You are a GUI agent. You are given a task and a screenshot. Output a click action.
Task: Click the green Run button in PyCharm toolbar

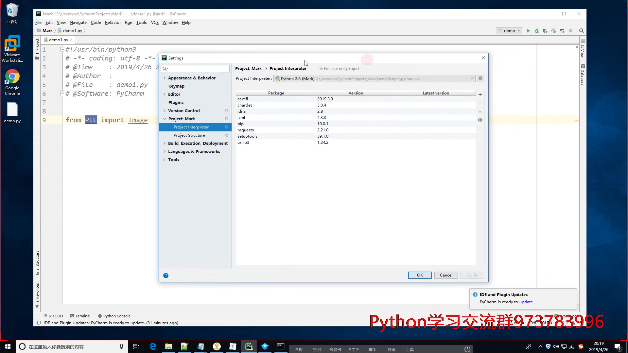tap(528, 31)
